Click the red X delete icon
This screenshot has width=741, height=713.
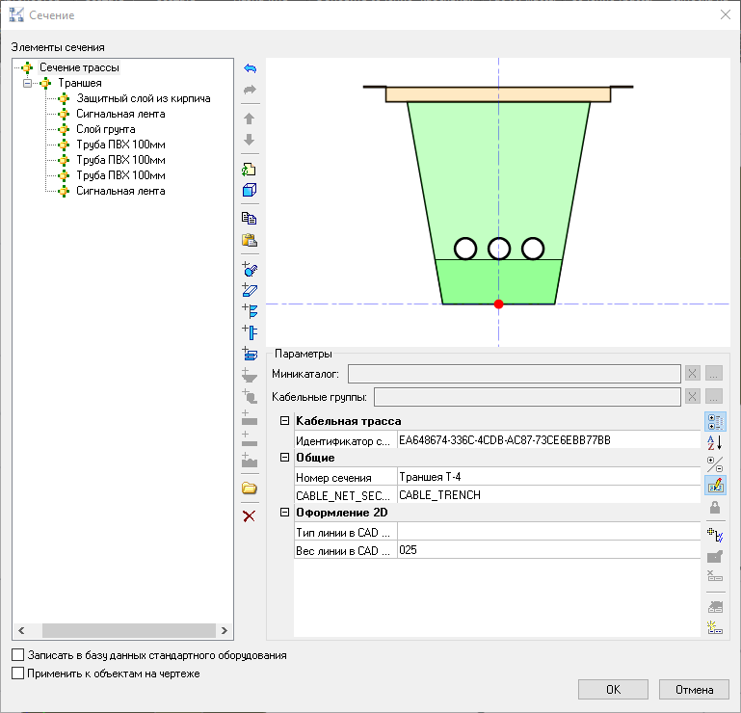[x=250, y=516]
